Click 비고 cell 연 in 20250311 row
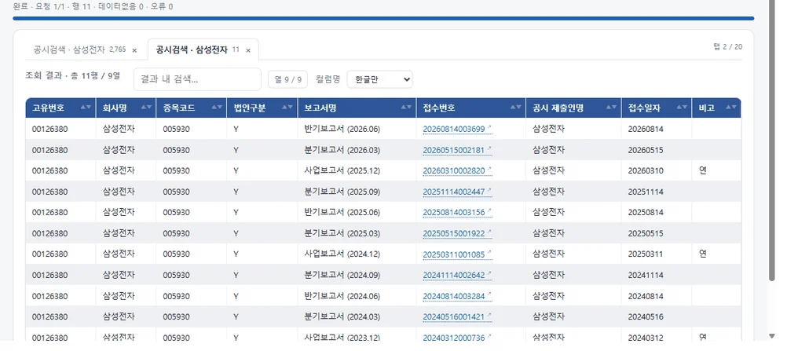 (x=716, y=254)
